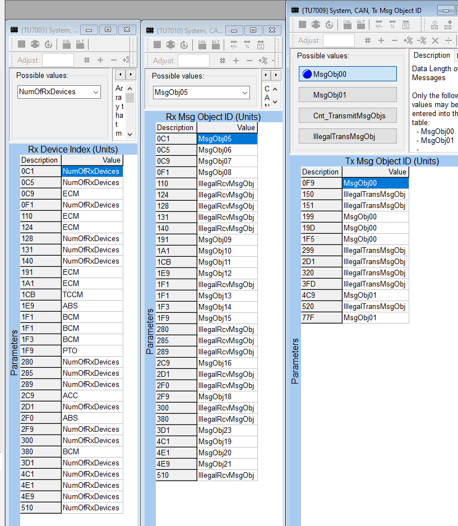The image size is (458, 526).
Task: Click the stop square icon in TU7009 toolbar
Action: [302, 24]
